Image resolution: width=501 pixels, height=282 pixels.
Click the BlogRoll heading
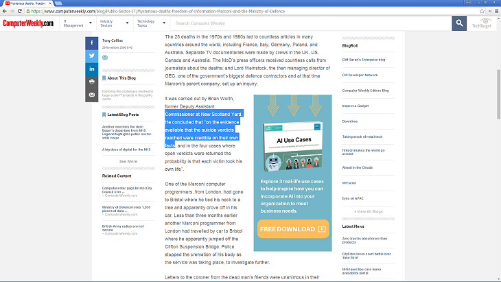(350, 46)
